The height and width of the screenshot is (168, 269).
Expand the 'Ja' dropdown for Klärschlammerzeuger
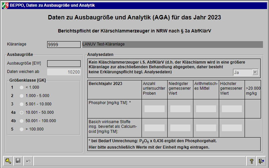coord(255,72)
